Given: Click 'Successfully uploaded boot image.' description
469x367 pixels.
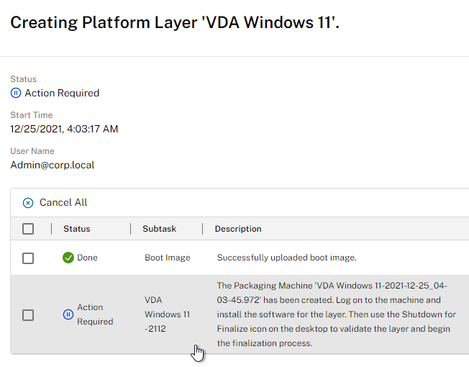Looking at the screenshot, I should pos(287,258).
